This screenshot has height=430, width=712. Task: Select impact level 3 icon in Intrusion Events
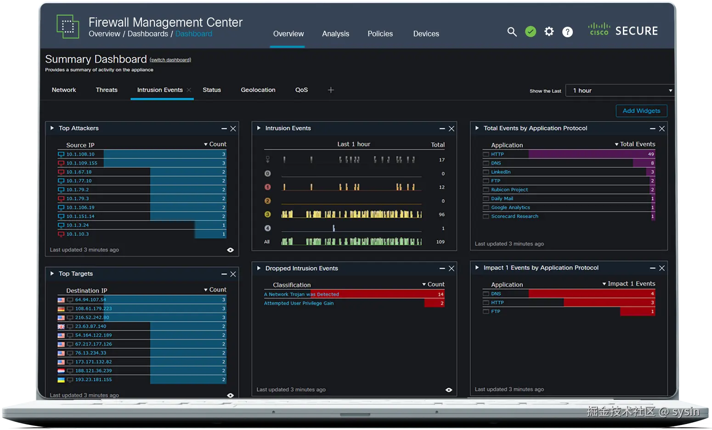click(267, 214)
